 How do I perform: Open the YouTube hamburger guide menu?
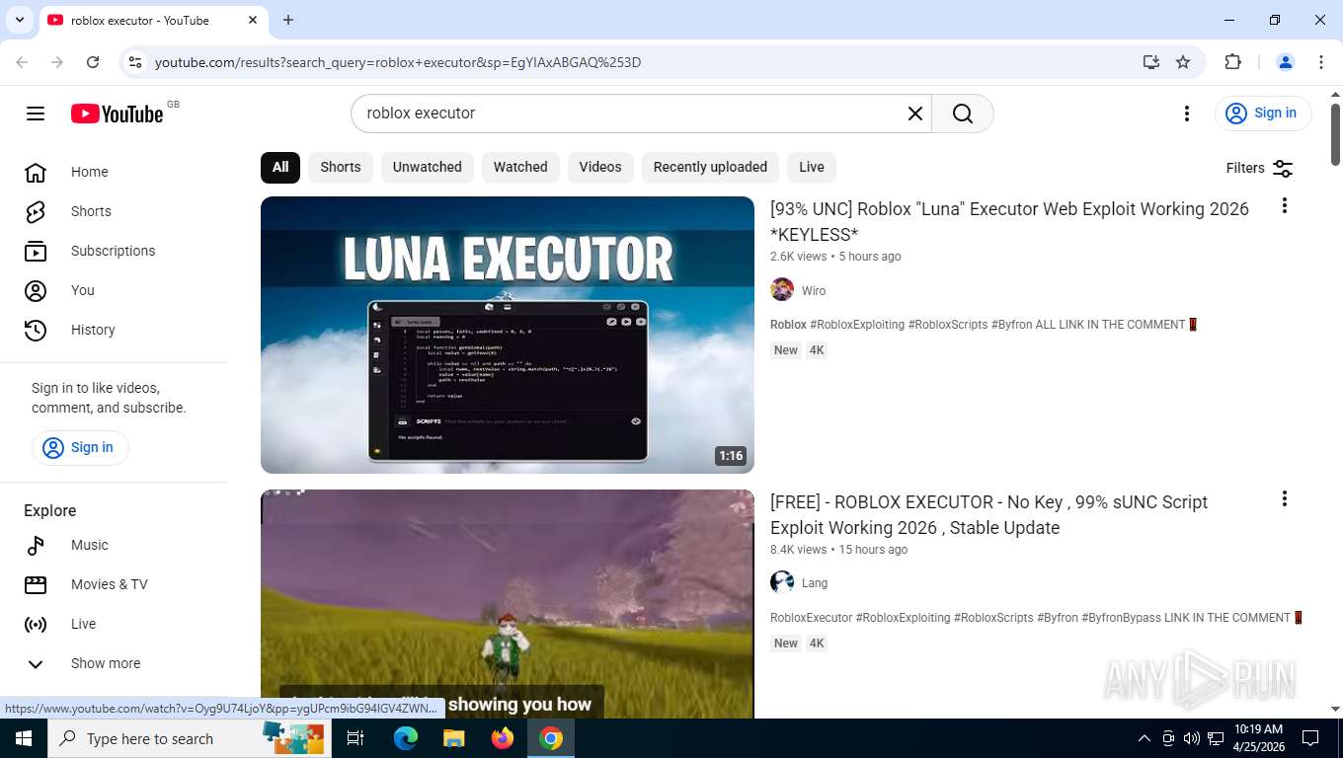(36, 114)
